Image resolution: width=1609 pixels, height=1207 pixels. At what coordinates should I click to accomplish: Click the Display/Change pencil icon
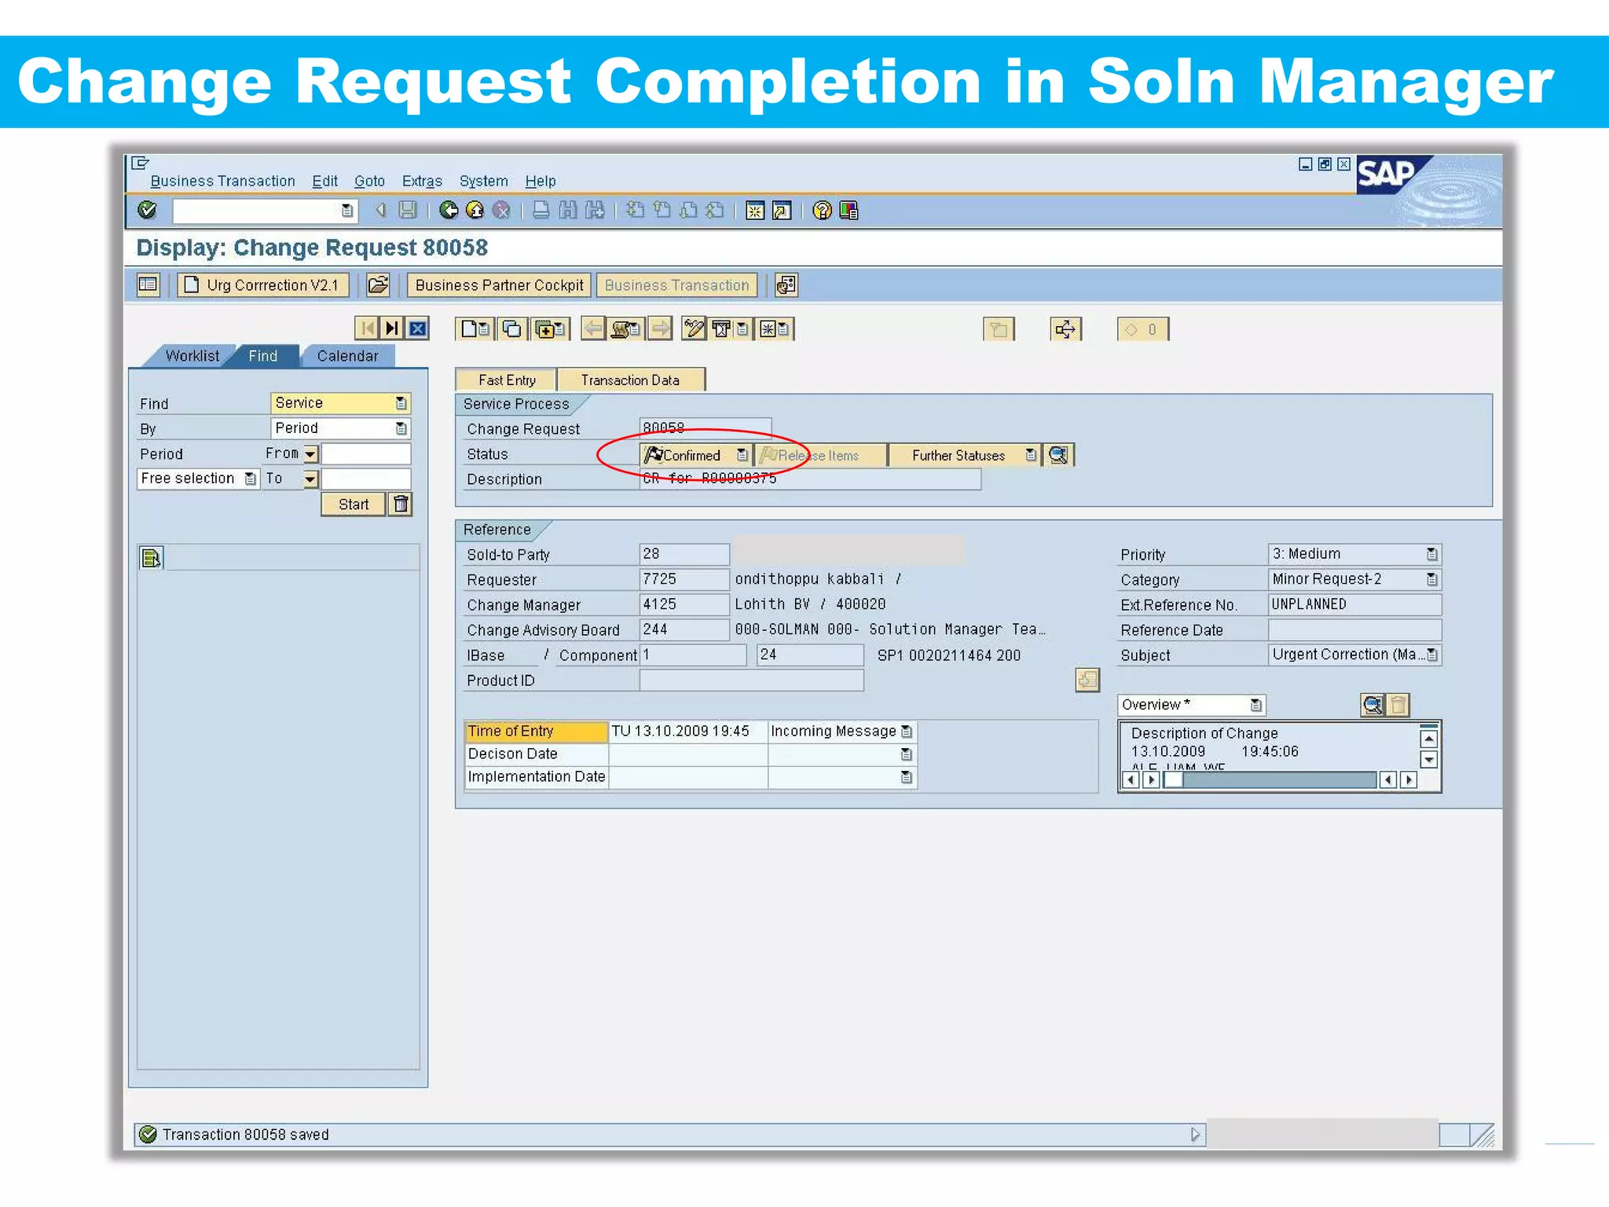[x=694, y=328]
